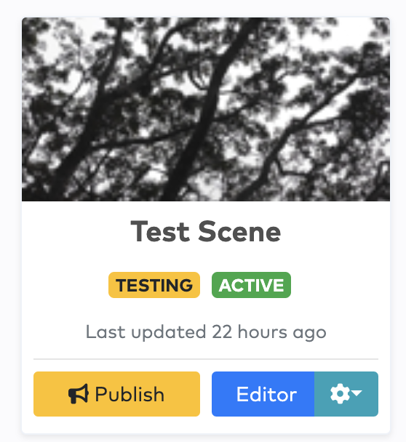This screenshot has width=406, height=442.
Task: Click the megaphone icon on Publish
Action: (x=79, y=394)
